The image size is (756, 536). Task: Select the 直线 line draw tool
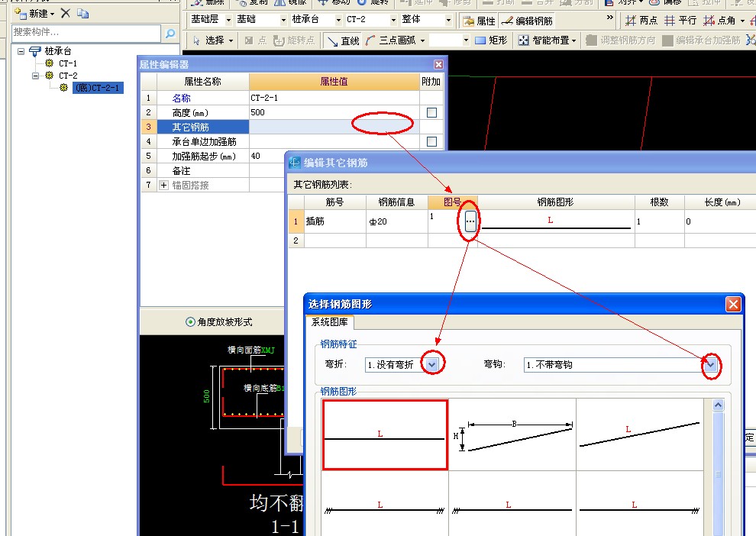(x=344, y=40)
